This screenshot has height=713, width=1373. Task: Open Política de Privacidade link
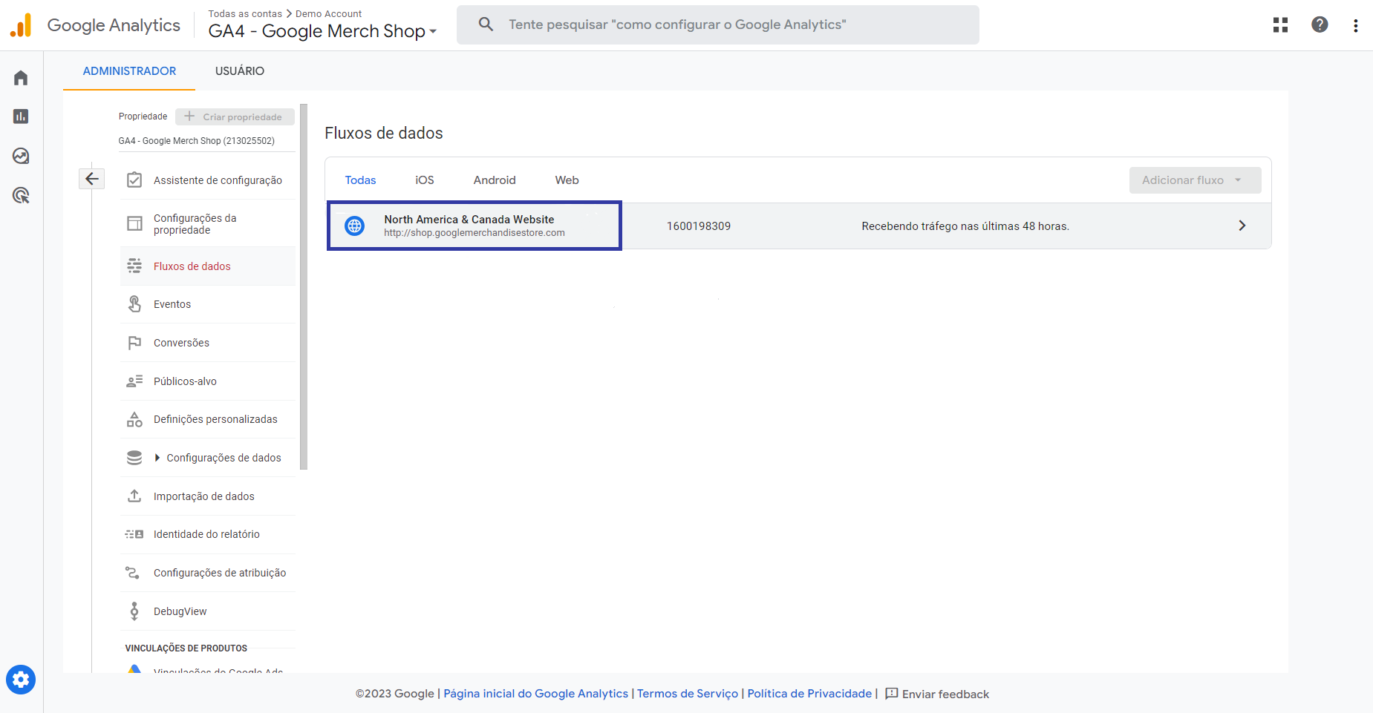pyautogui.click(x=809, y=694)
